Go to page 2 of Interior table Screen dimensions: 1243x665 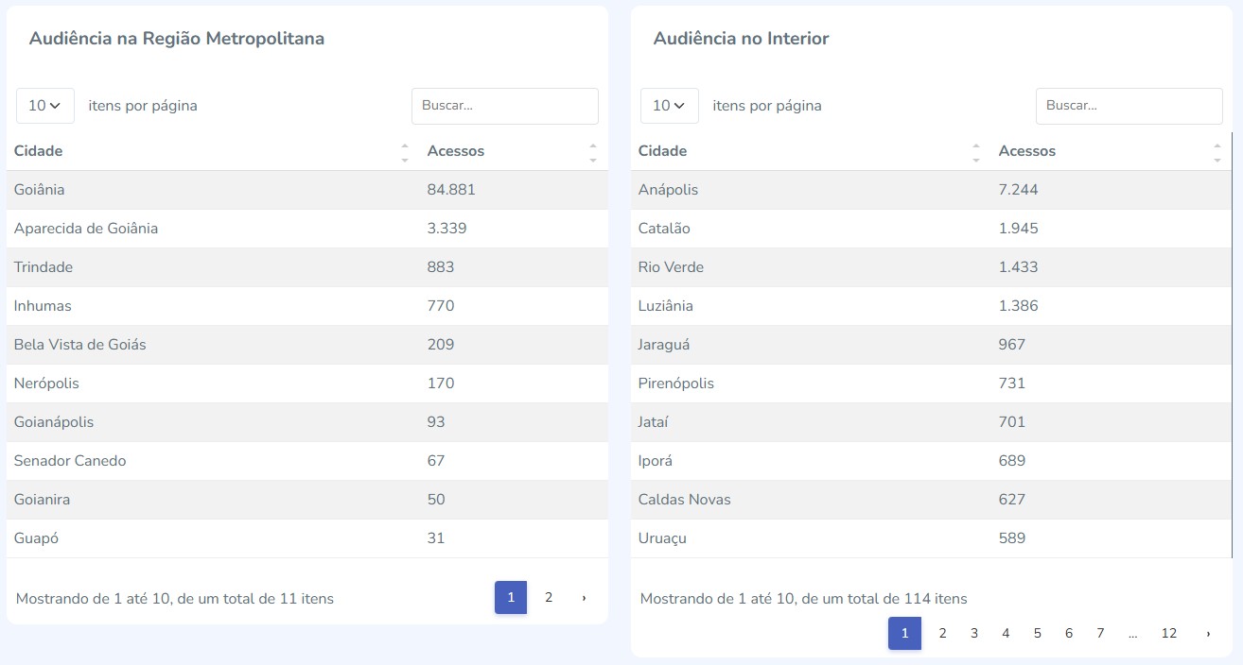click(x=942, y=634)
